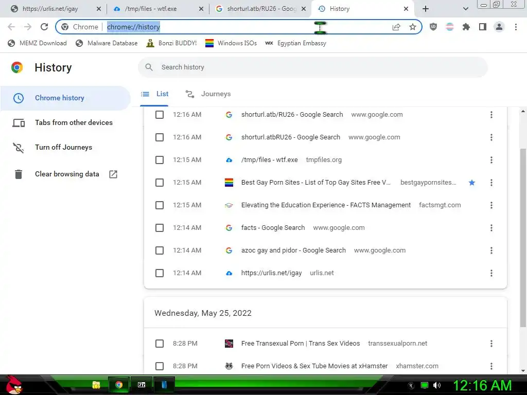The image size is (527, 395).
Task: Open the Windows ISOs bookmark
Action: pos(231,43)
